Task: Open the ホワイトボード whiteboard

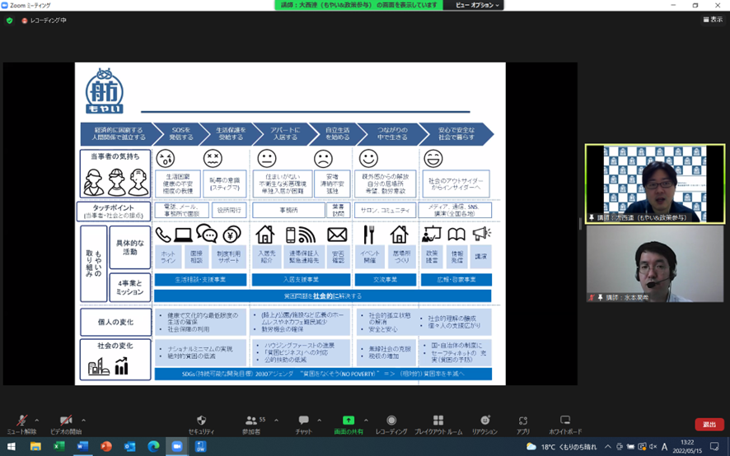Action: pyautogui.click(x=565, y=422)
